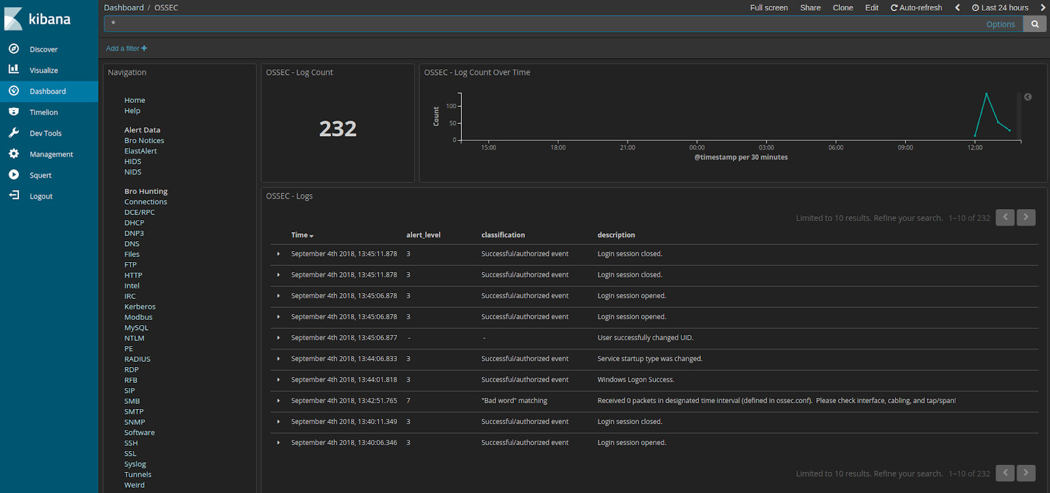Expand first 13:45:11.878 log row

278,254
